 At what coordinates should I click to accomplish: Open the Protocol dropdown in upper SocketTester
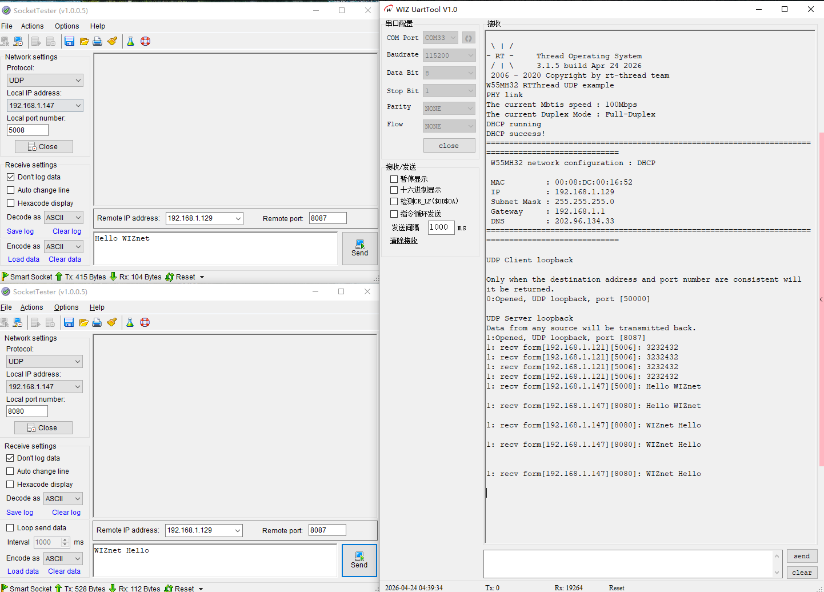point(45,81)
